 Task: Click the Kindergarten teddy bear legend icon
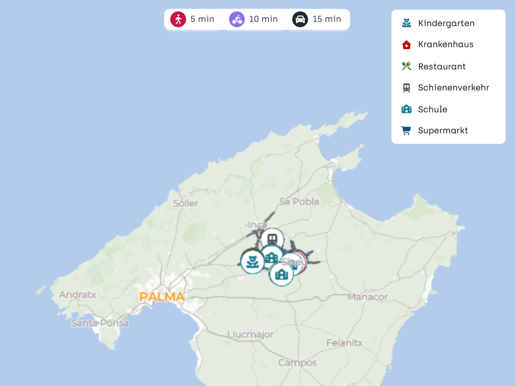click(407, 23)
